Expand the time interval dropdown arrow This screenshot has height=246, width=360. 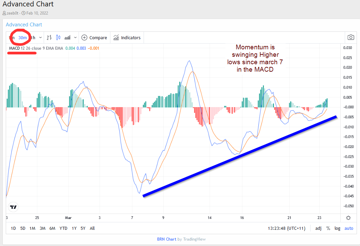point(41,38)
